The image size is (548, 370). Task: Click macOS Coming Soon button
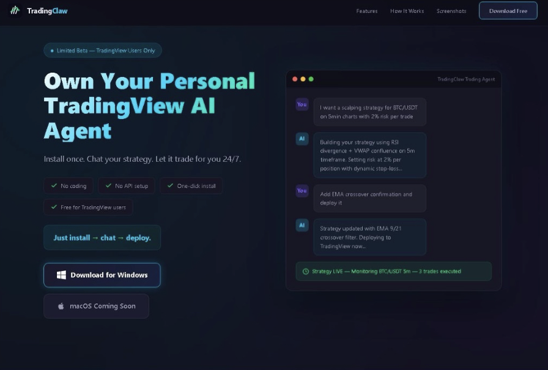point(96,306)
